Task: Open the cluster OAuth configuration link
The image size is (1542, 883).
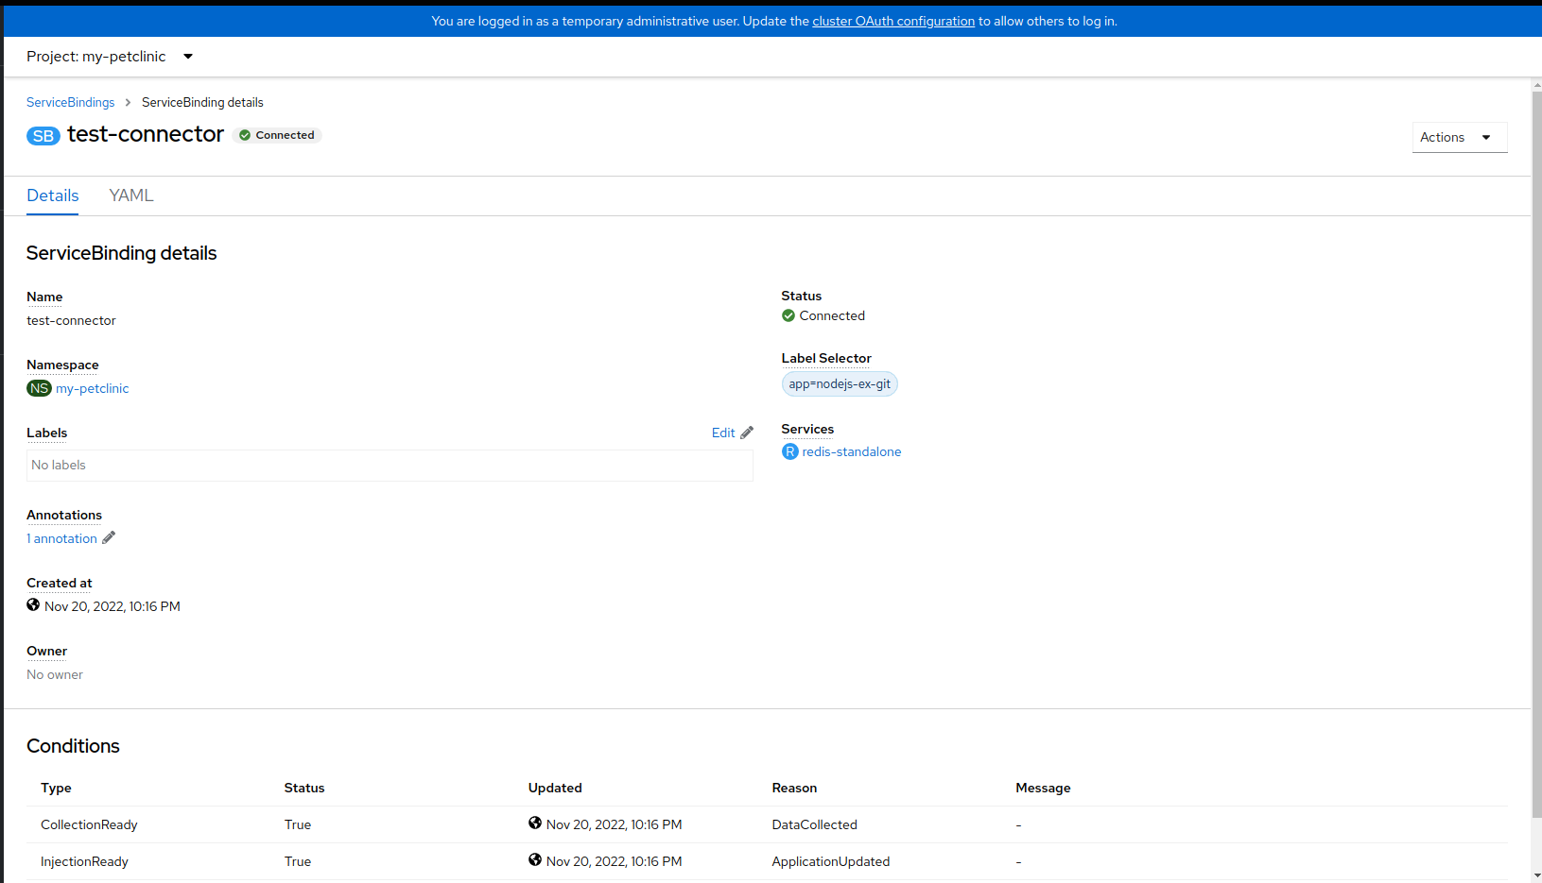Action: [x=893, y=21]
